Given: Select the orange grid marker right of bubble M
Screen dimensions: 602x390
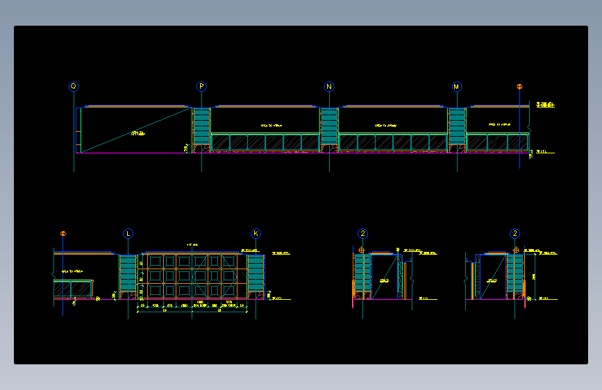Looking at the screenshot, I should (519, 87).
